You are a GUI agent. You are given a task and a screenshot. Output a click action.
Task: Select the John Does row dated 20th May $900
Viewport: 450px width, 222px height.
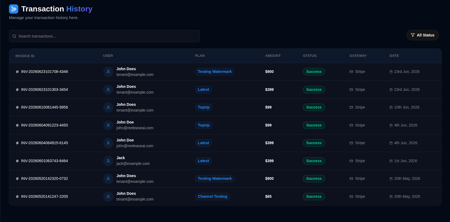[225, 179]
